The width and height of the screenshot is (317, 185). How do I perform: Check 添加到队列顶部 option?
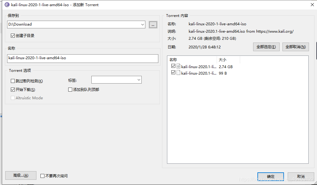(70, 89)
